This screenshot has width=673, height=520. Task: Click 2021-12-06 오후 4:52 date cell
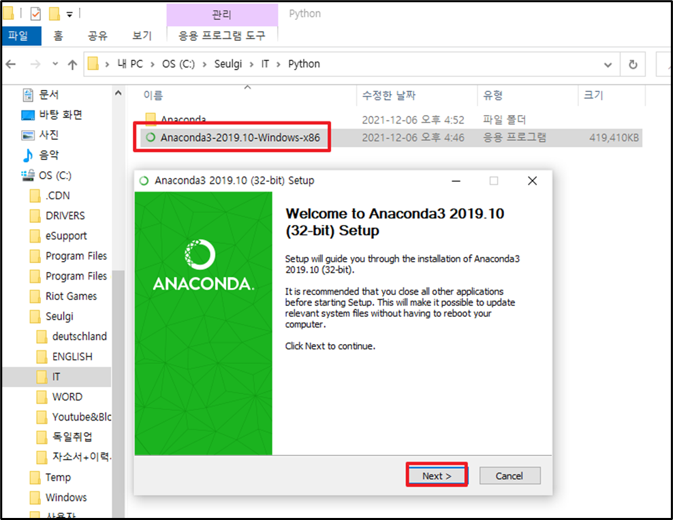(x=413, y=119)
